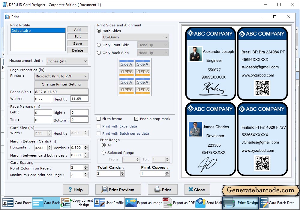Screen dimensions: 300x210
Task: Click the Save profile button
Action: click(77, 43)
